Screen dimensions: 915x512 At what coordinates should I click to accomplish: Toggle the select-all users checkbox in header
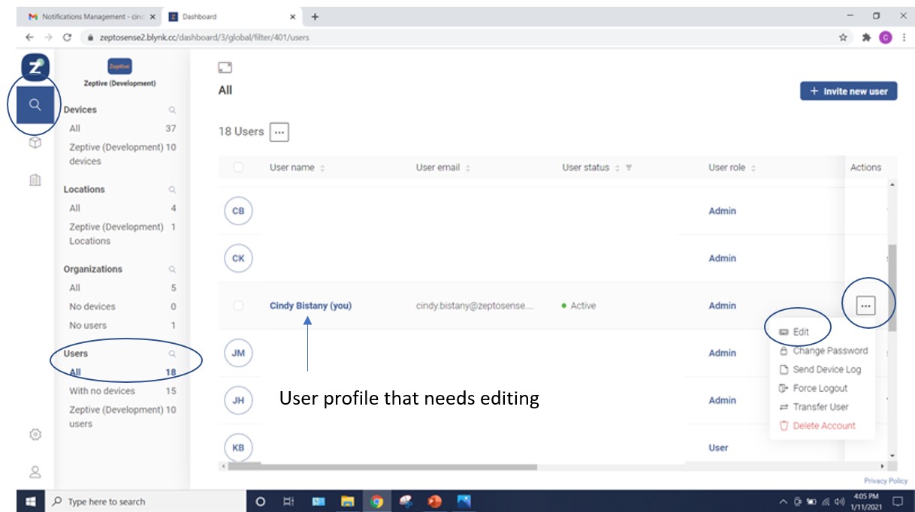[x=238, y=167]
